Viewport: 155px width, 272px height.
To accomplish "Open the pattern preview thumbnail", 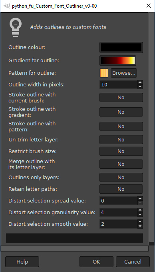I will pyautogui.click(x=104, y=73).
